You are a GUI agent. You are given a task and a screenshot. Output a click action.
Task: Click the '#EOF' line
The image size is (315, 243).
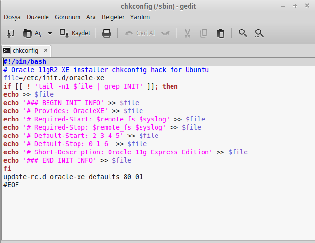coord(11,185)
